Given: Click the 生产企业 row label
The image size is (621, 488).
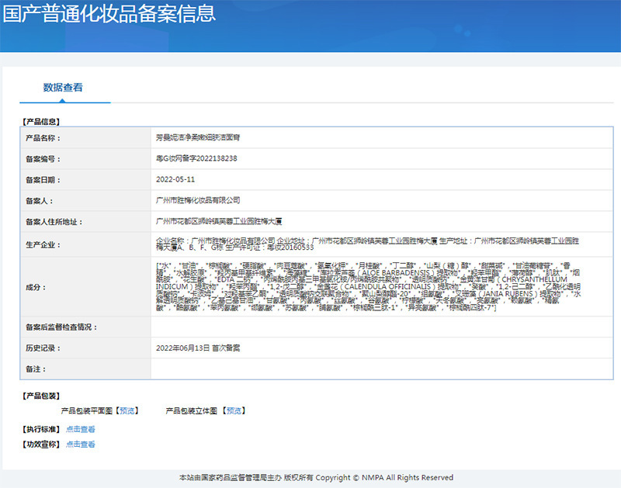Looking at the screenshot, I should pyautogui.click(x=43, y=245).
